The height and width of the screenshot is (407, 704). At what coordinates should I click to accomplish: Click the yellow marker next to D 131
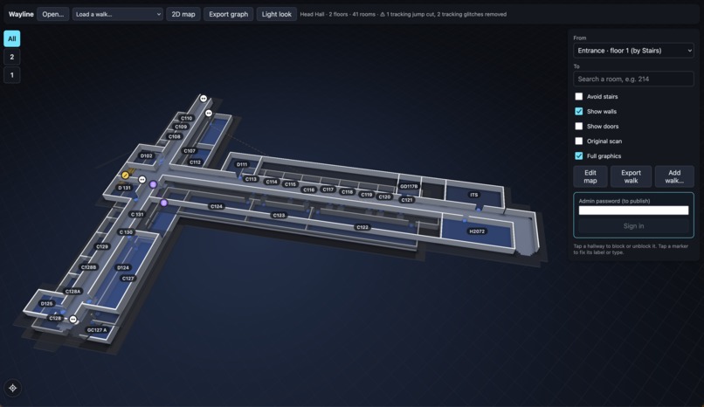point(126,175)
